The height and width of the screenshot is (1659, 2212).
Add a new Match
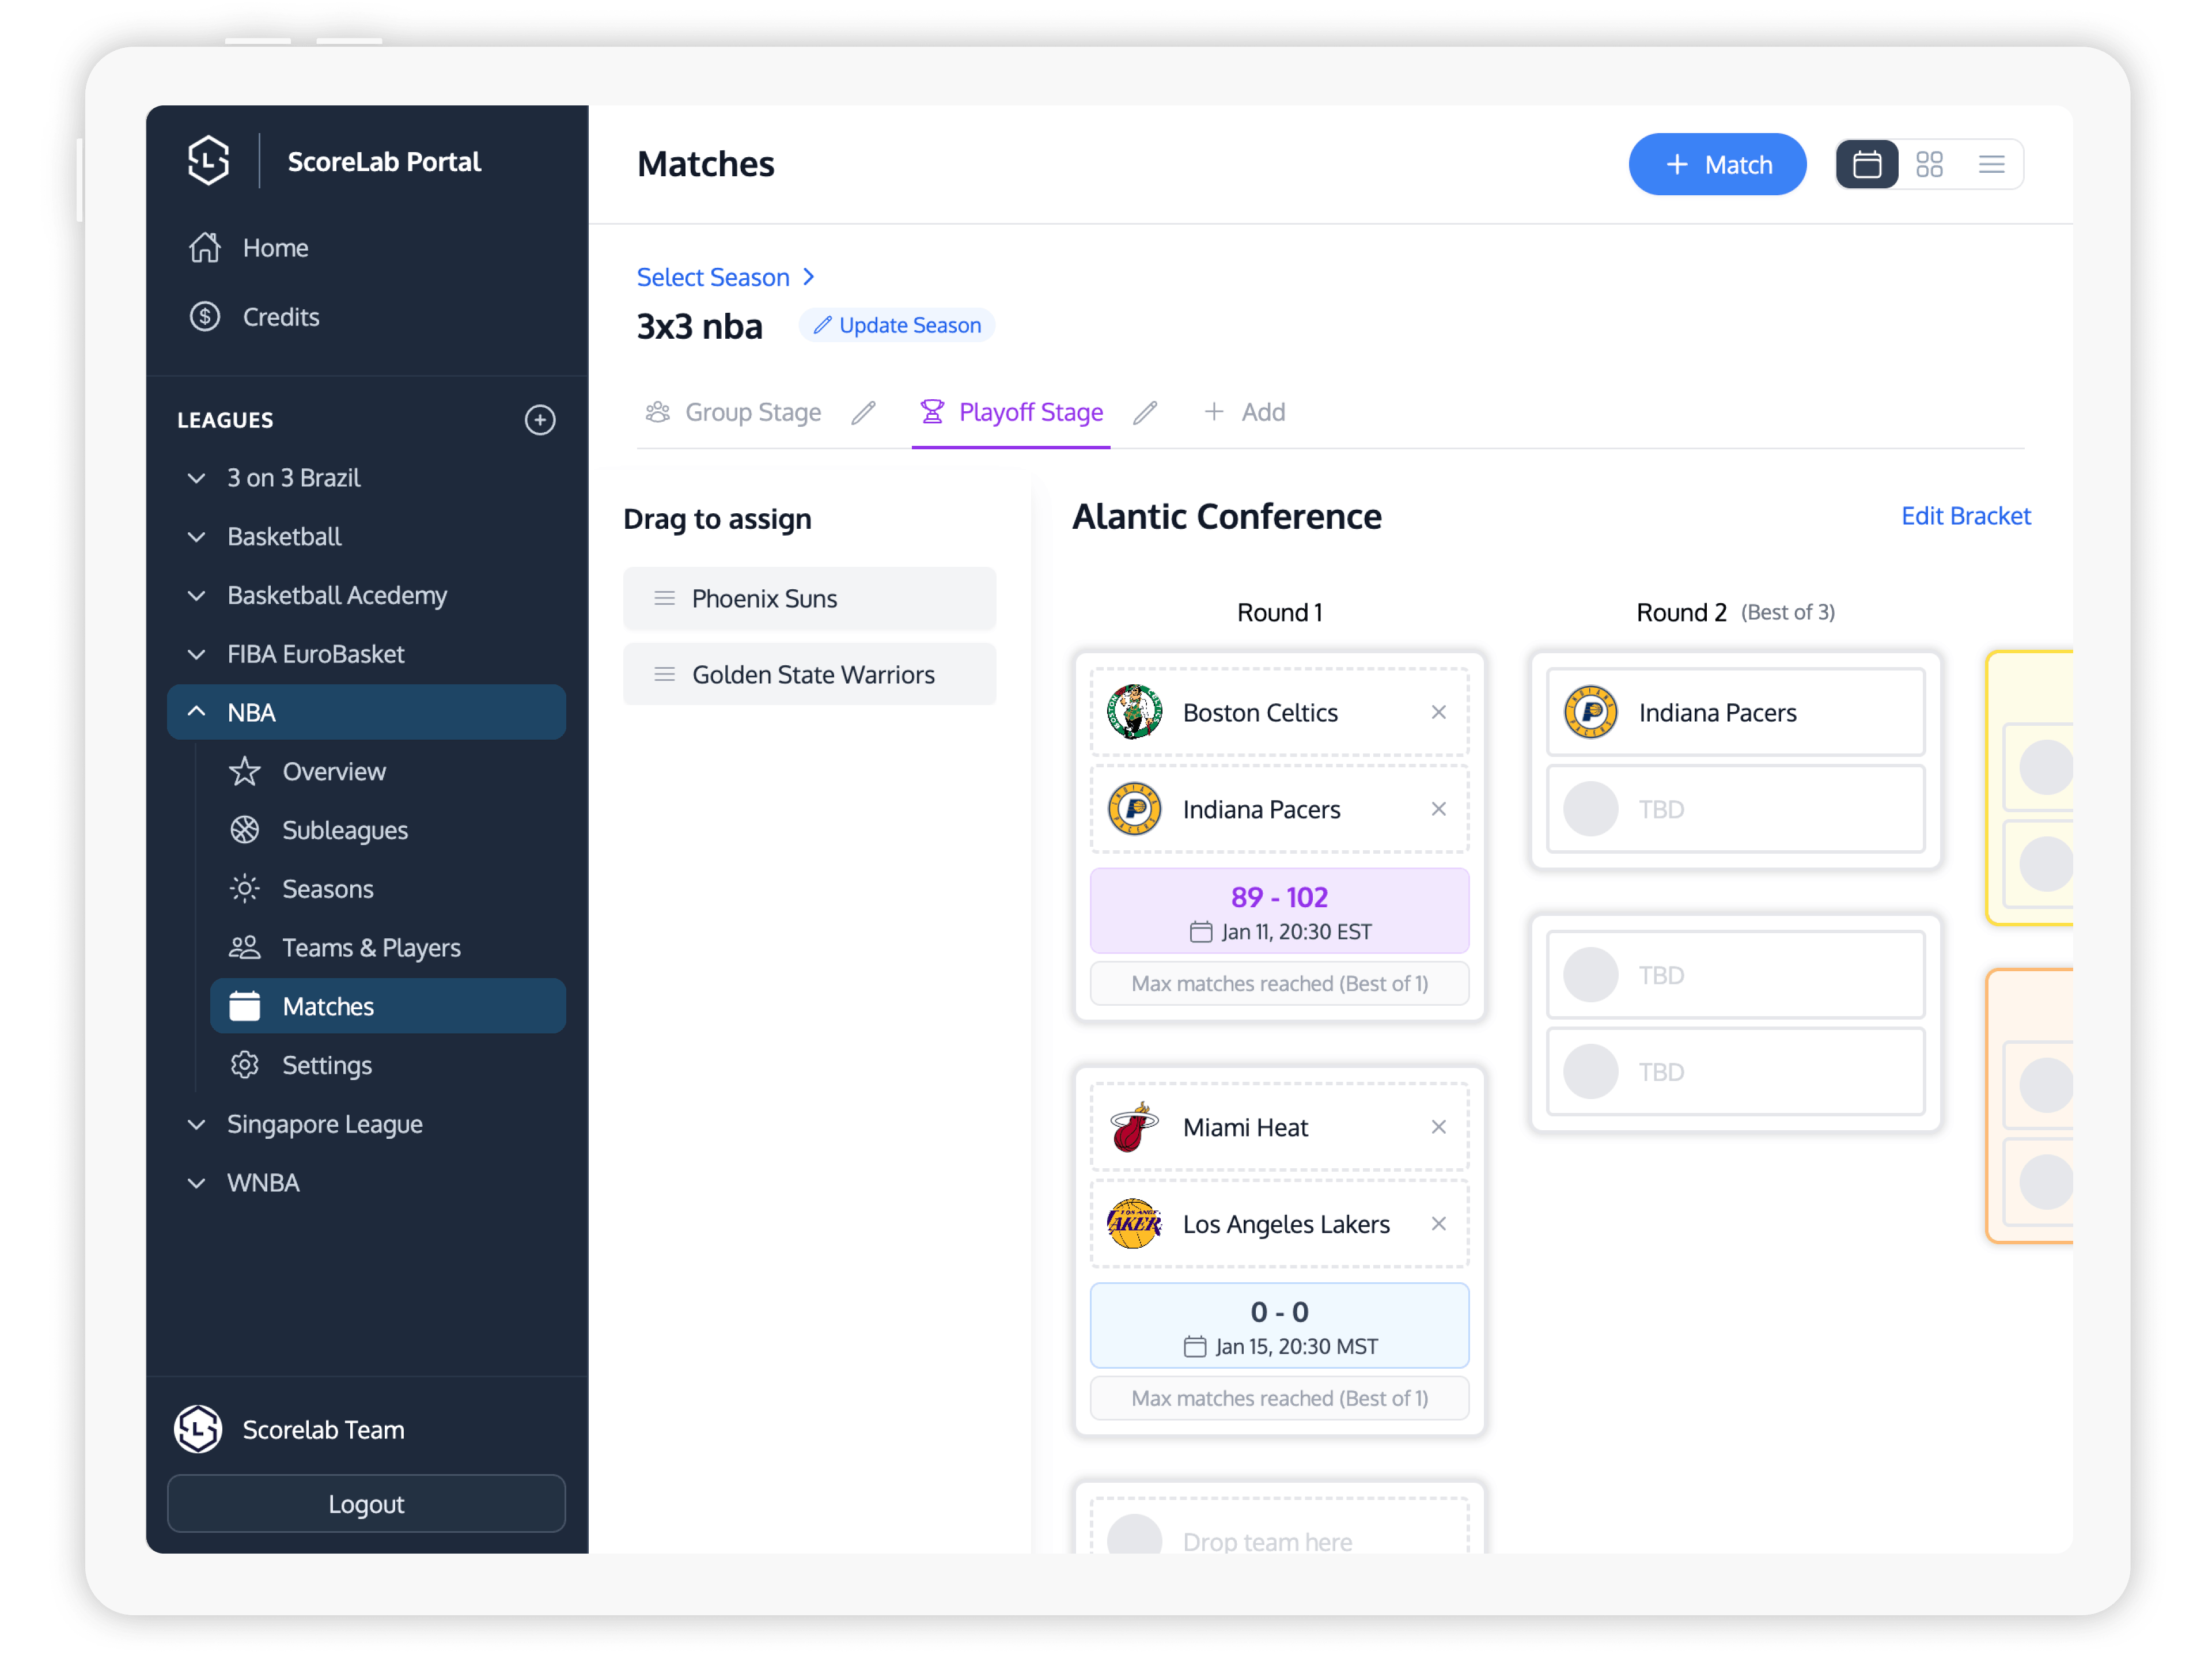click(1717, 164)
